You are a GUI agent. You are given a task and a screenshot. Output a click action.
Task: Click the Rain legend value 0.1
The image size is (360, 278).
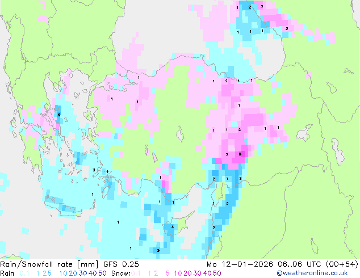point(24,273)
